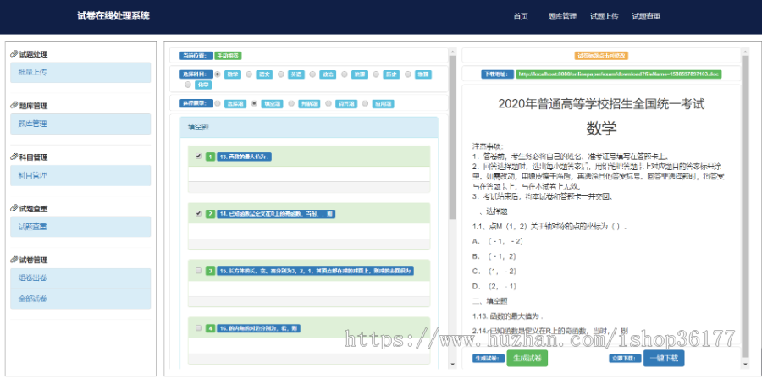Image resolution: width=762 pixels, height=379 pixels.
Task: Click the orange 试卷标题点击可修改 tag
Action: tap(601, 56)
